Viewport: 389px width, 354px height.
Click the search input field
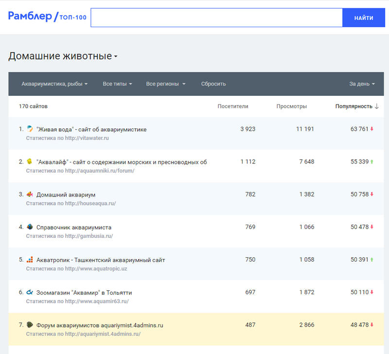216,18
